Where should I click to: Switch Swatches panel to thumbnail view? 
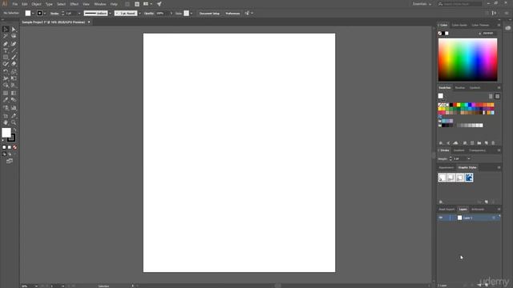(x=497, y=96)
